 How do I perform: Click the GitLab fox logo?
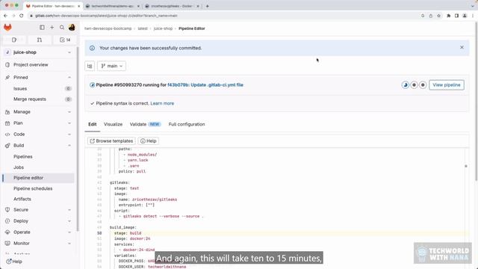click(7, 28)
